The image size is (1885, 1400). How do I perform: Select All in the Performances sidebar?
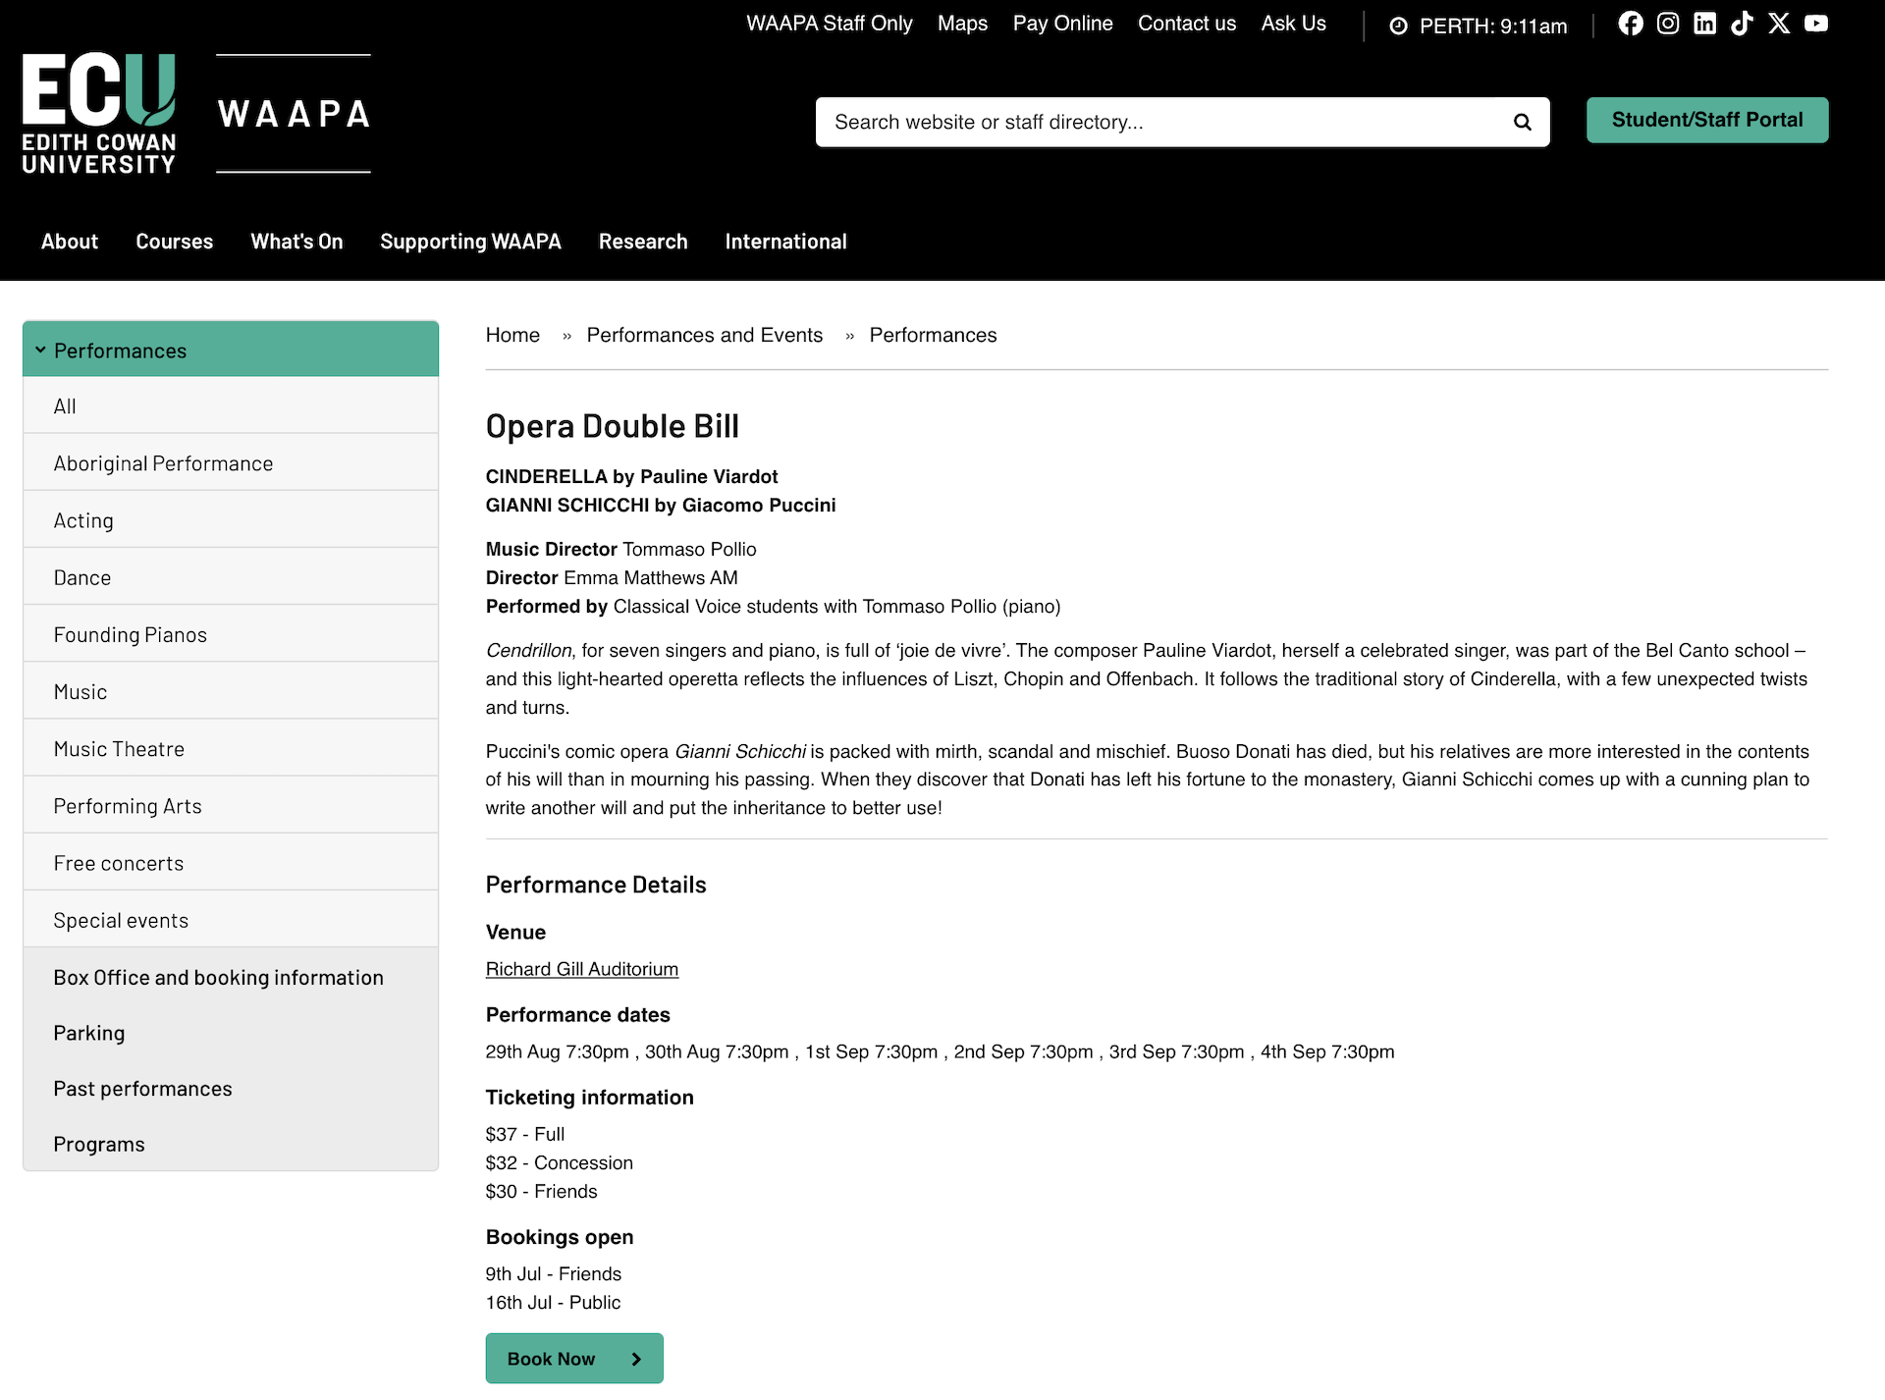[231, 406]
